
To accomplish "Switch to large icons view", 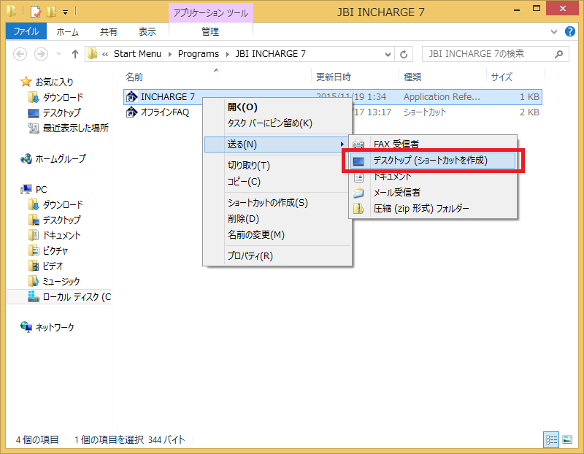I will (x=567, y=440).
